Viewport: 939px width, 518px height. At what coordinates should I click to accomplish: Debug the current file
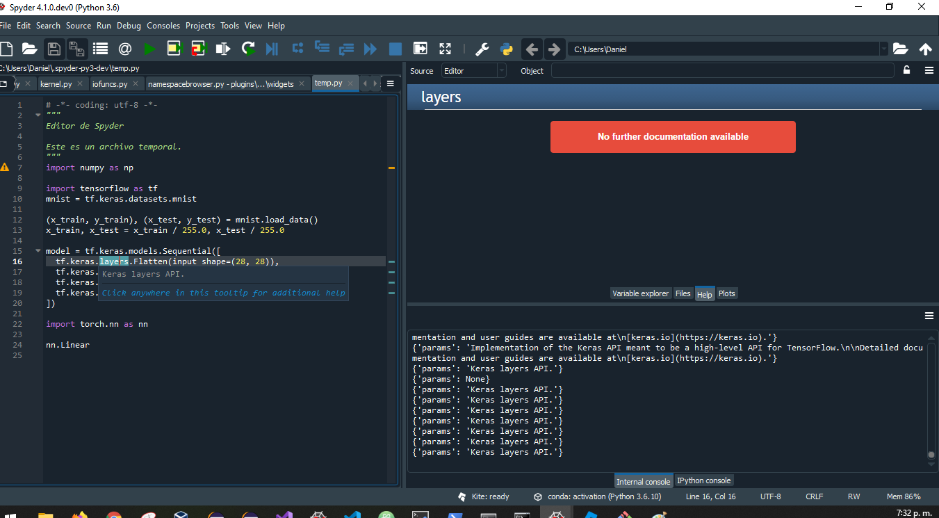click(272, 48)
